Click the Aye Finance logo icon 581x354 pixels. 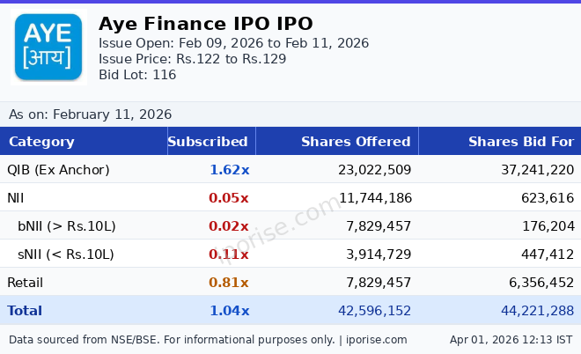tap(48, 48)
